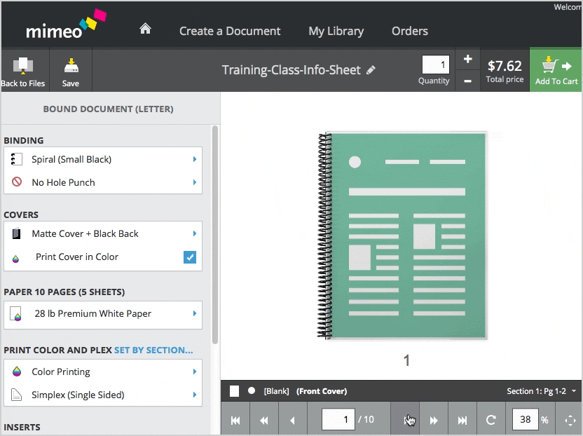The image size is (583, 436).
Task: Uncheck the Print Cover in Color checkbox
Action: (190, 257)
